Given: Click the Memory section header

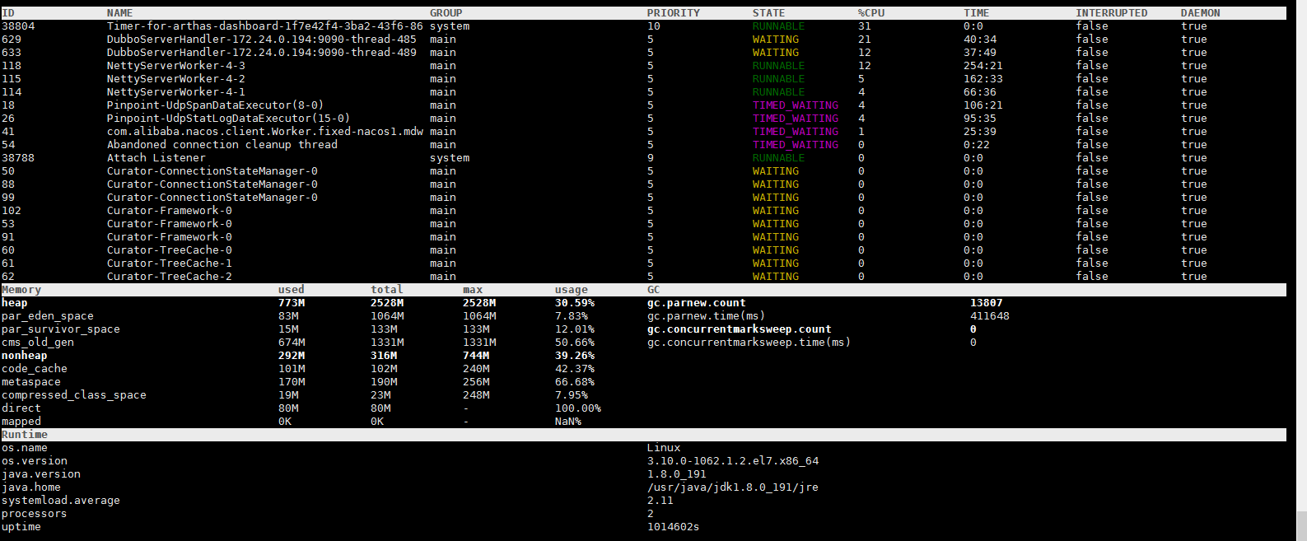Looking at the screenshot, I should 21,290.
